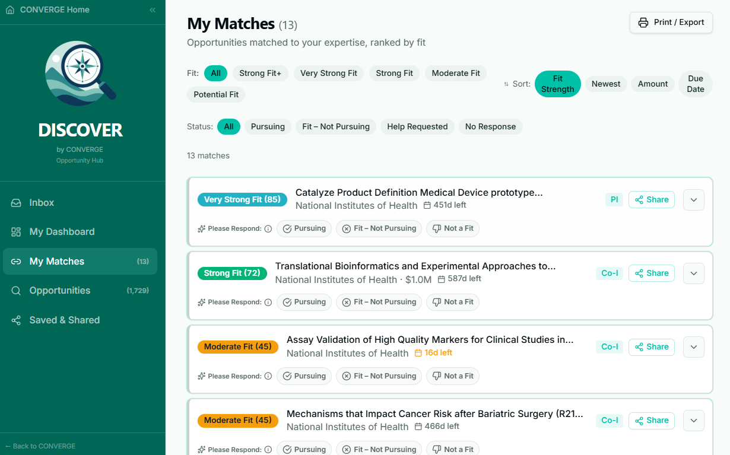Image resolution: width=730 pixels, height=455 pixels.
Task: Filter by Very Strong Fit
Action: [x=329, y=74]
